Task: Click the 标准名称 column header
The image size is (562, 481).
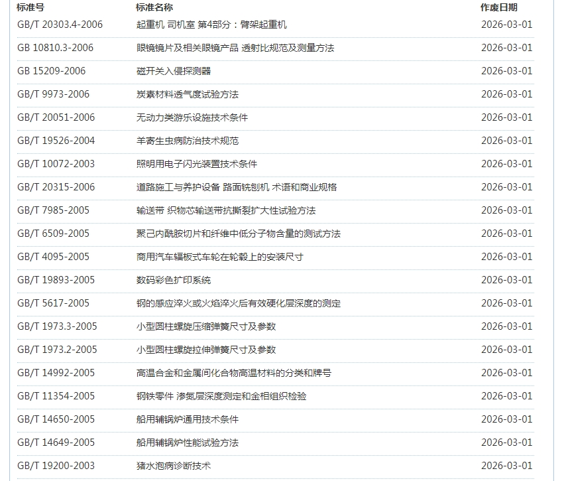Action: click(x=154, y=7)
